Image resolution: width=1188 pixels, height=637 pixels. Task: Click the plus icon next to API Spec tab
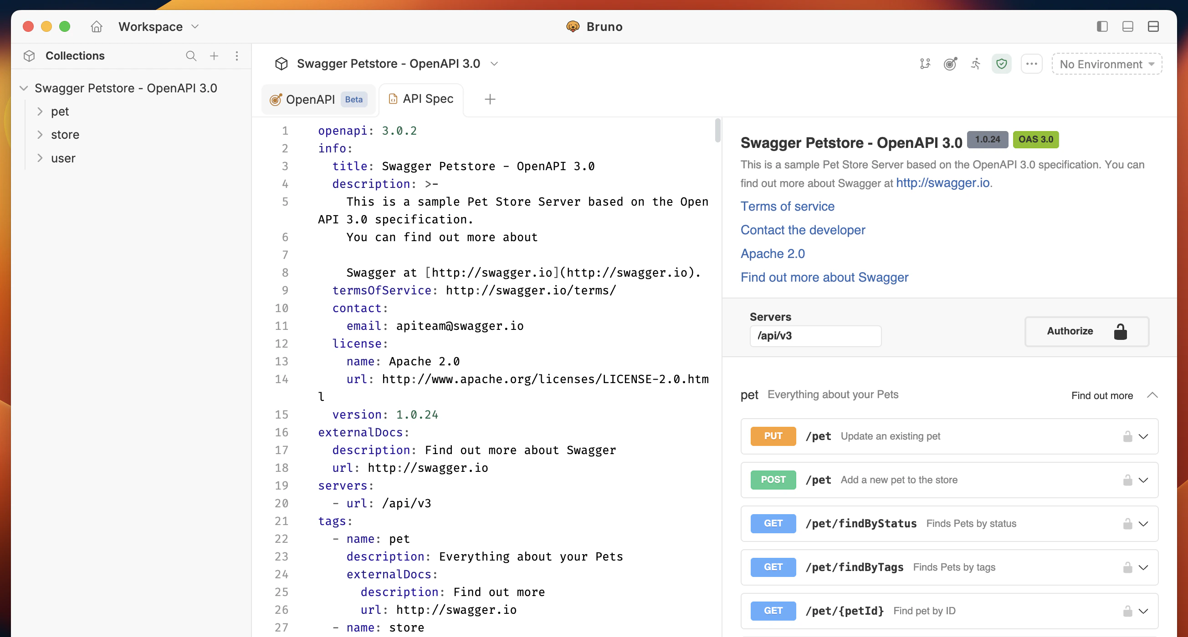(490, 99)
